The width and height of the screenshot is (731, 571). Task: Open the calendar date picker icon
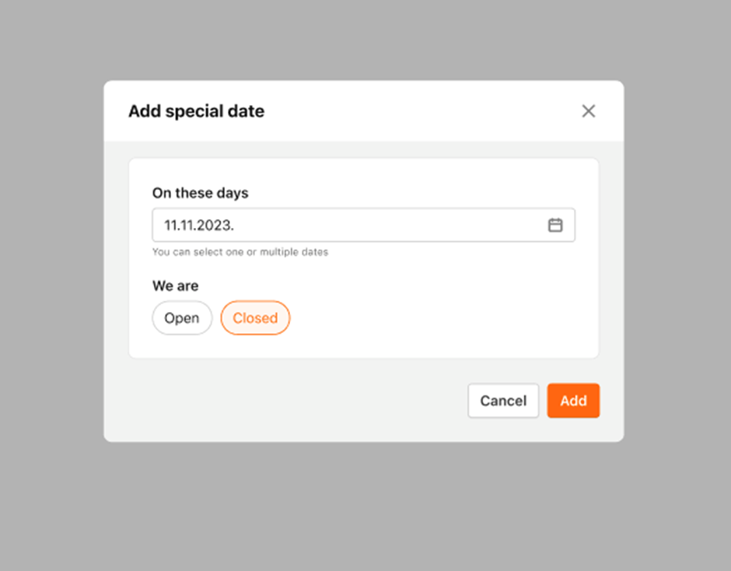(x=554, y=225)
